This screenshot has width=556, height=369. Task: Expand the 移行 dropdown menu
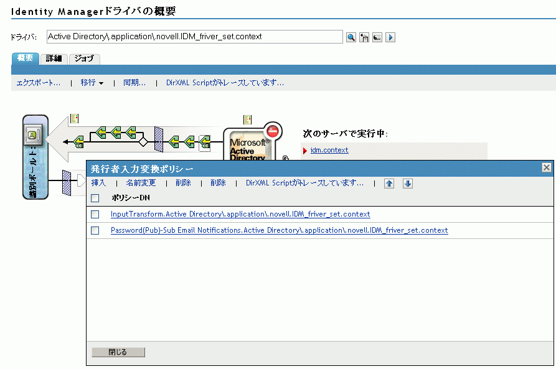tap(92, 83)
